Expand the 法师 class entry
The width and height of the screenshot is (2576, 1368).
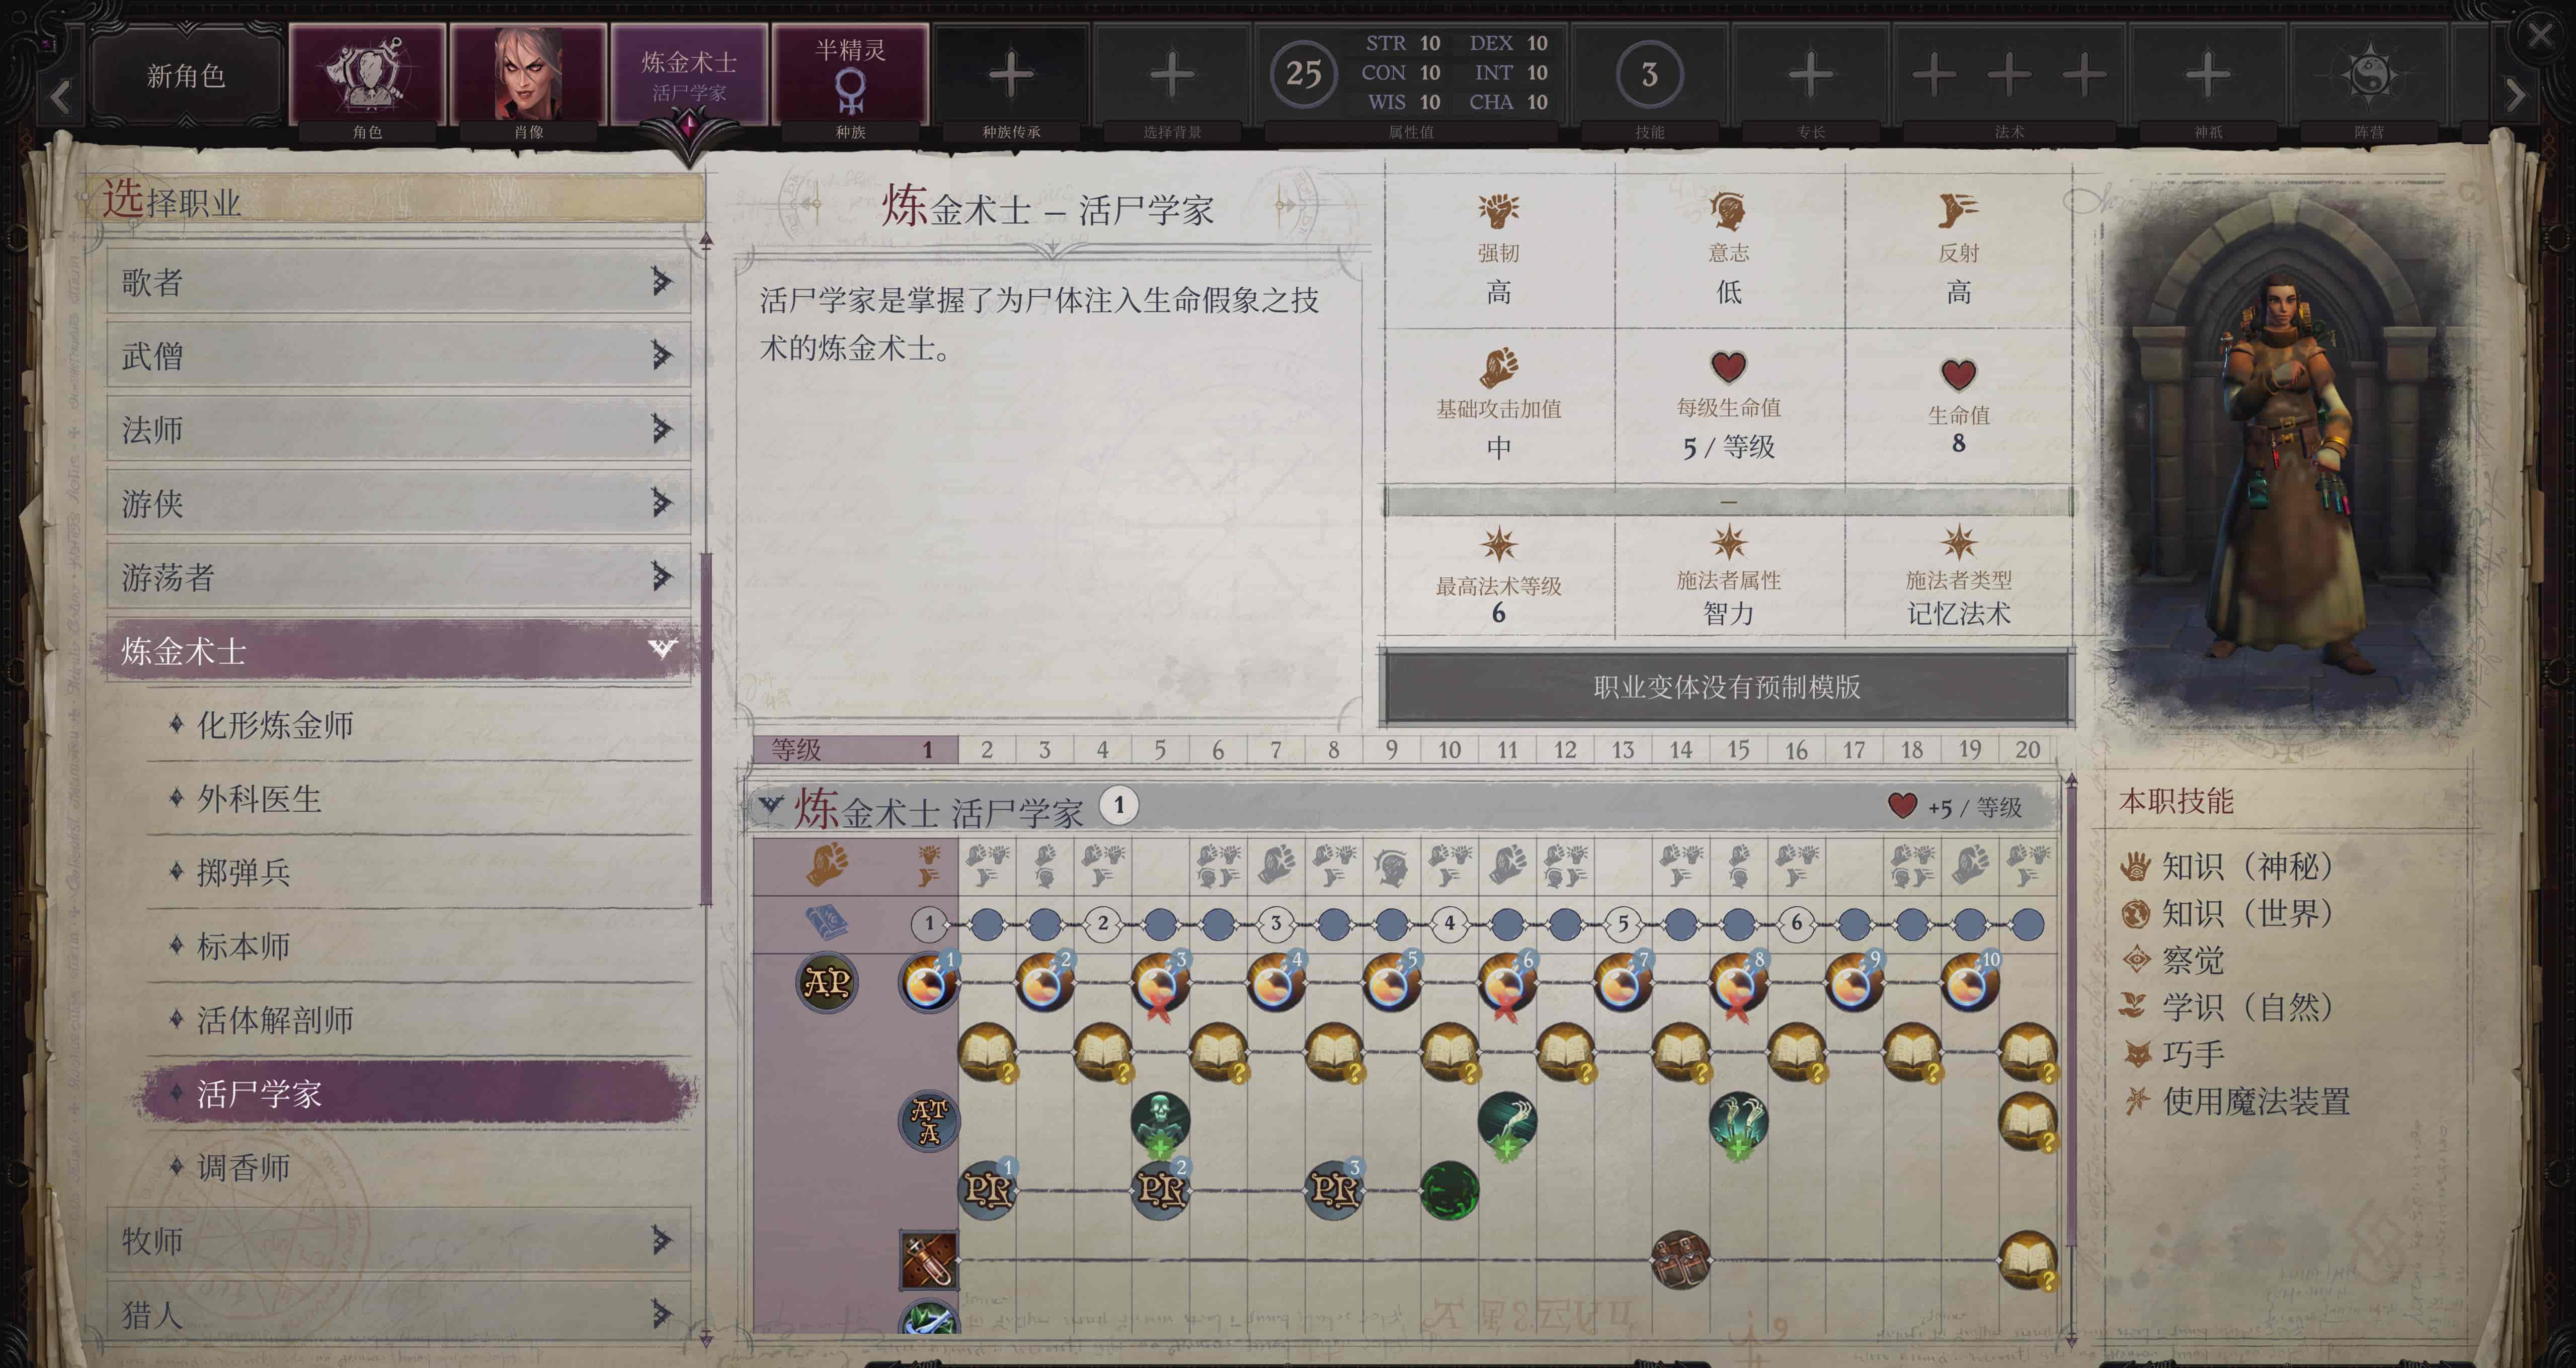coord(398,430)
